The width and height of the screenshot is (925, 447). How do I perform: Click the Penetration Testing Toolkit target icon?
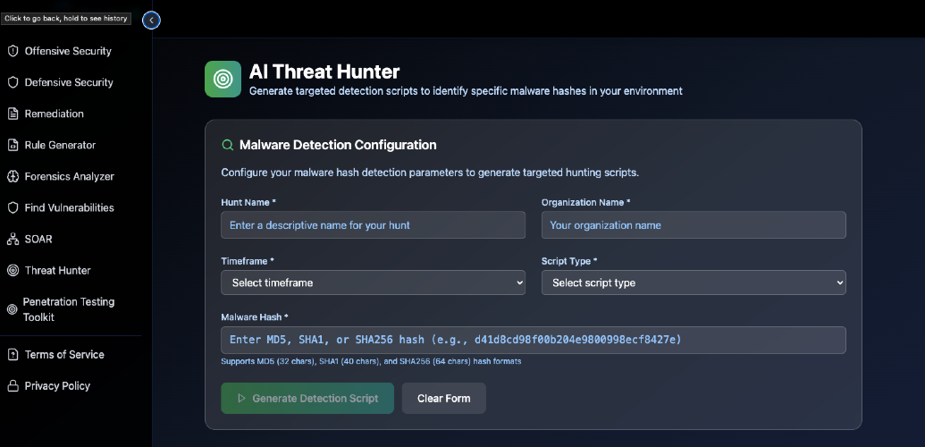pyautogui.click(x=12, y=308)
